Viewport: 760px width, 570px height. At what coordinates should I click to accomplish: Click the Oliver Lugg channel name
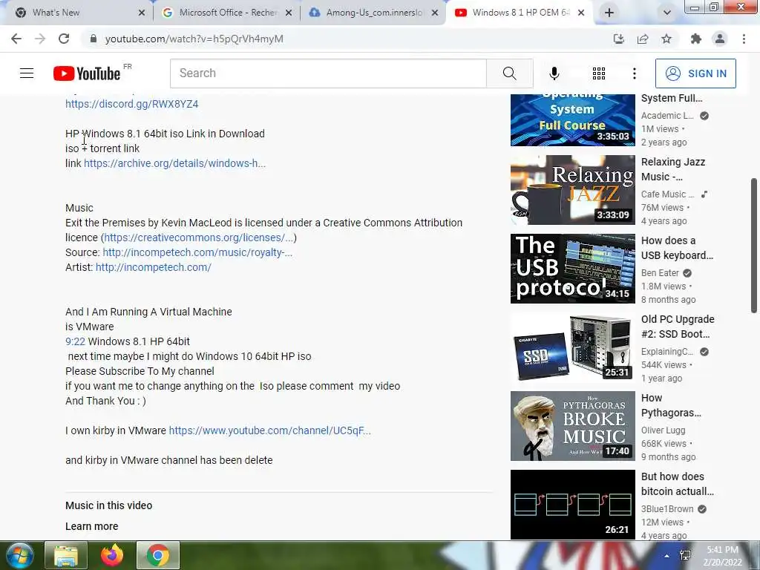tap(663, 430)
